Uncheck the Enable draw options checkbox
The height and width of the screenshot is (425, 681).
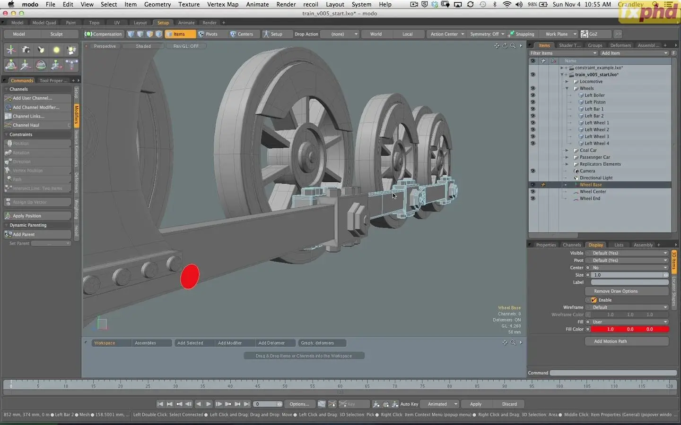point(594,300)
